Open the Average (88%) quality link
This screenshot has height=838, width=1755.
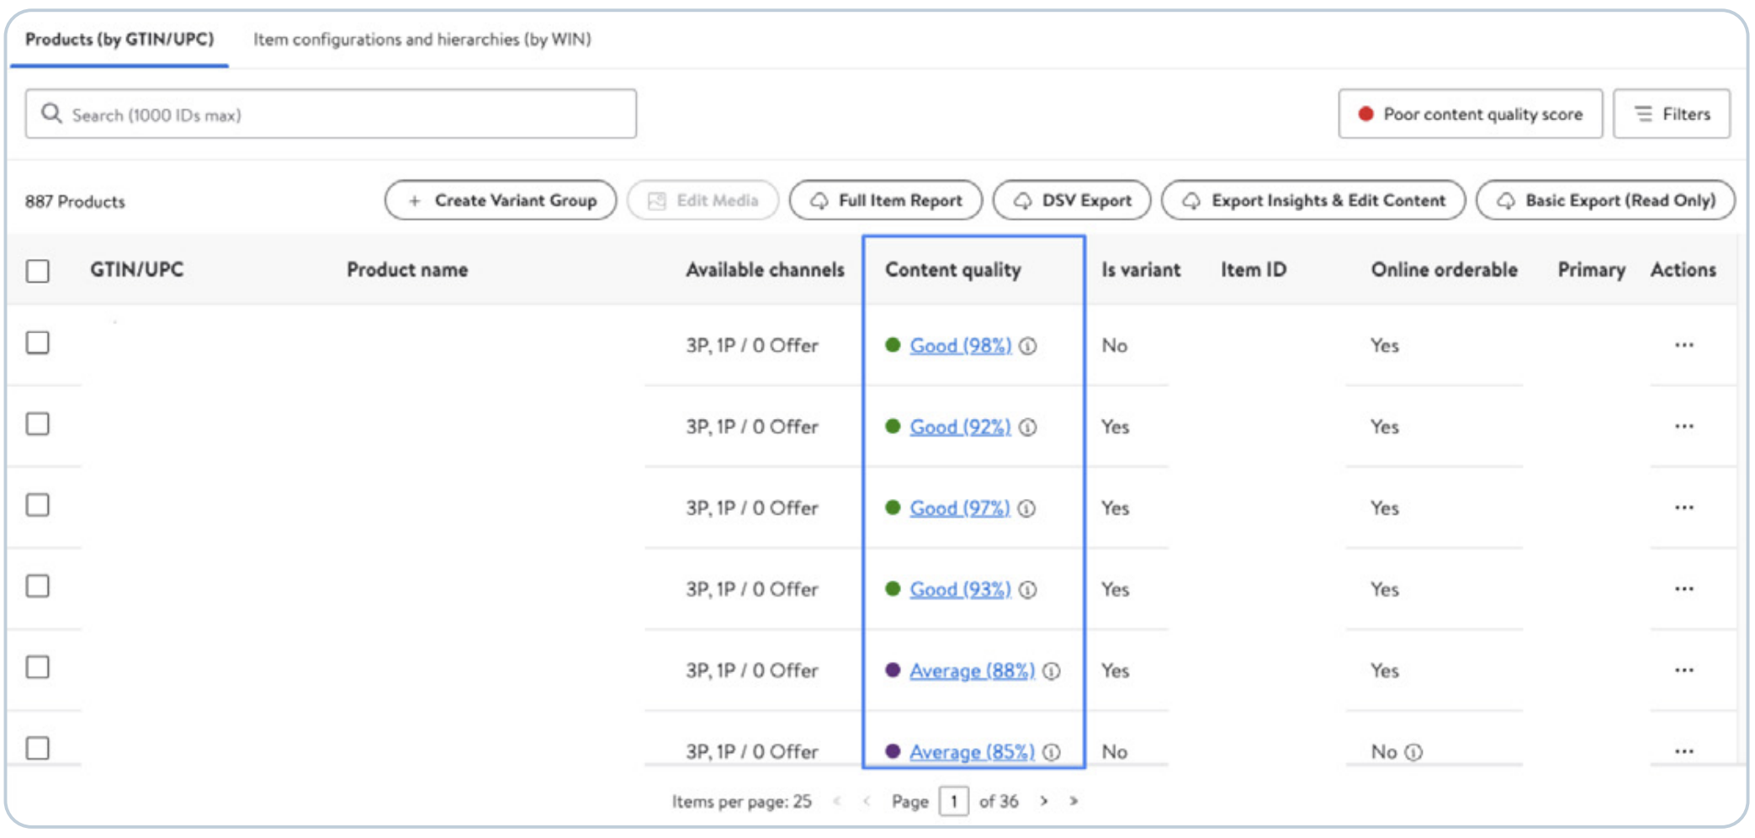972,671
